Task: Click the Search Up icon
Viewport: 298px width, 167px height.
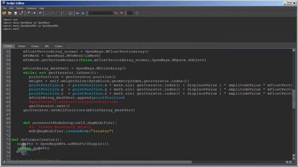Action: [x=122, y=13]
